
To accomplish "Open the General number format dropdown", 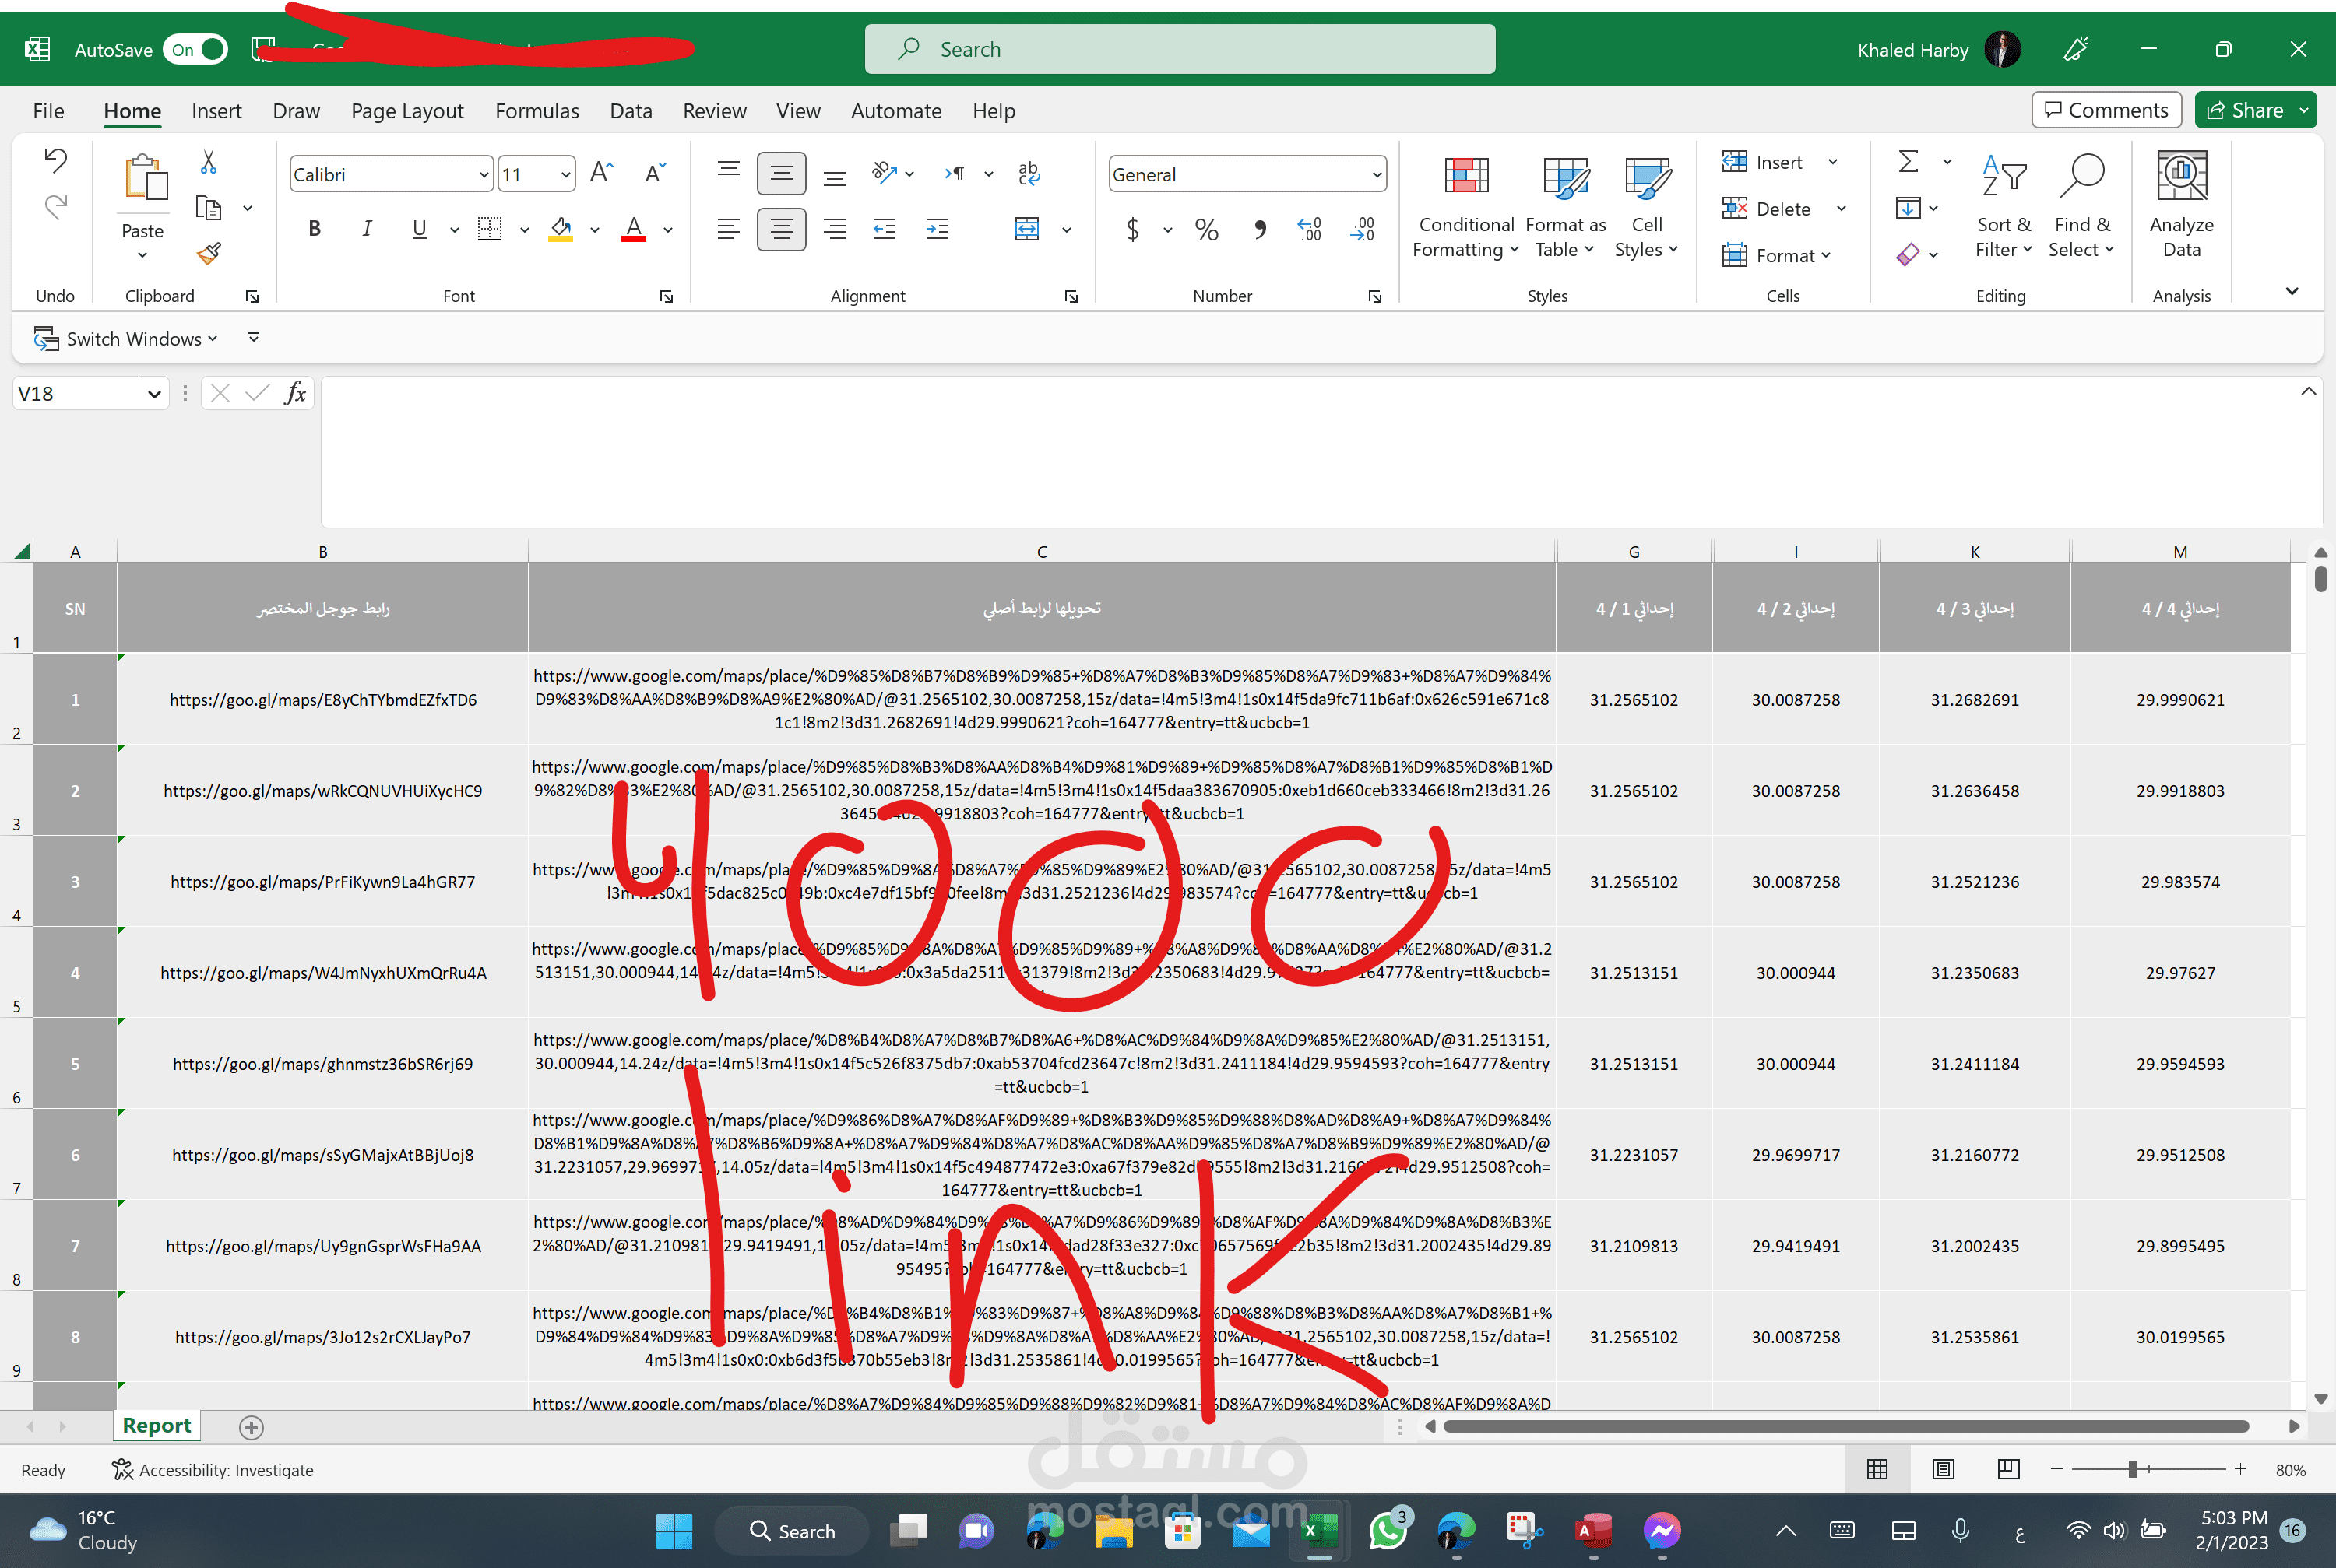I will click(1377, 175).
